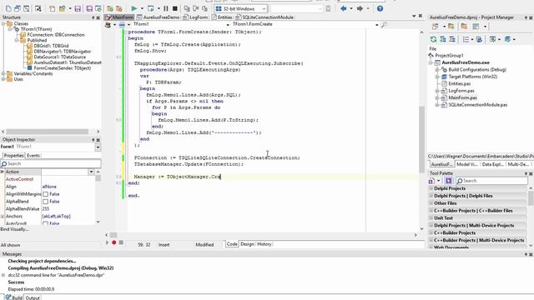The height and width of the screenshot is (300, 534).
Task: Expand the Delphi Projects palette category
Action: pos(431,188)
